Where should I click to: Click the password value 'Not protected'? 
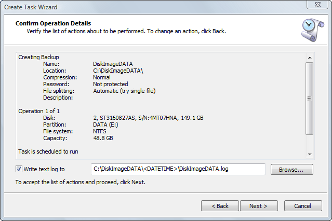pyautogui.click(x=110, y=84)
